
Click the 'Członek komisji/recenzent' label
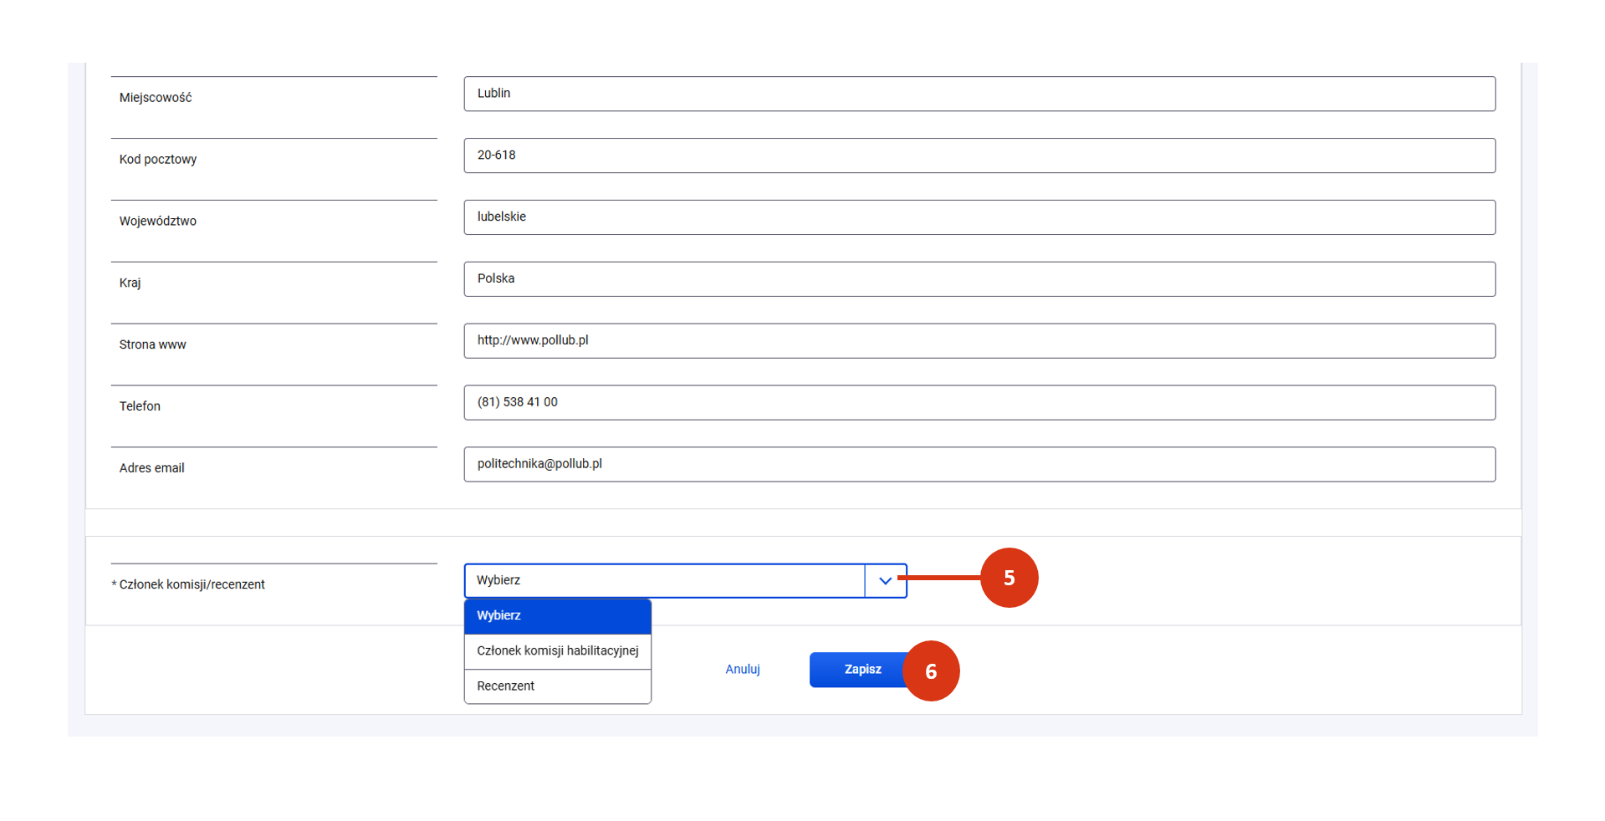[x=192, y=584]
